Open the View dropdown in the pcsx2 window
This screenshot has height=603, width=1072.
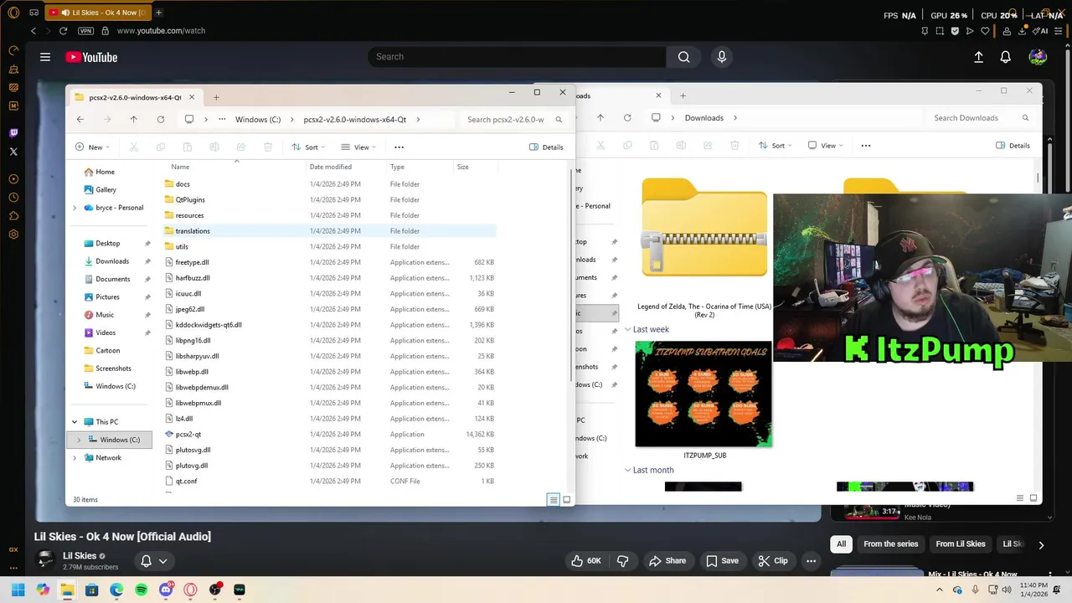358,147
